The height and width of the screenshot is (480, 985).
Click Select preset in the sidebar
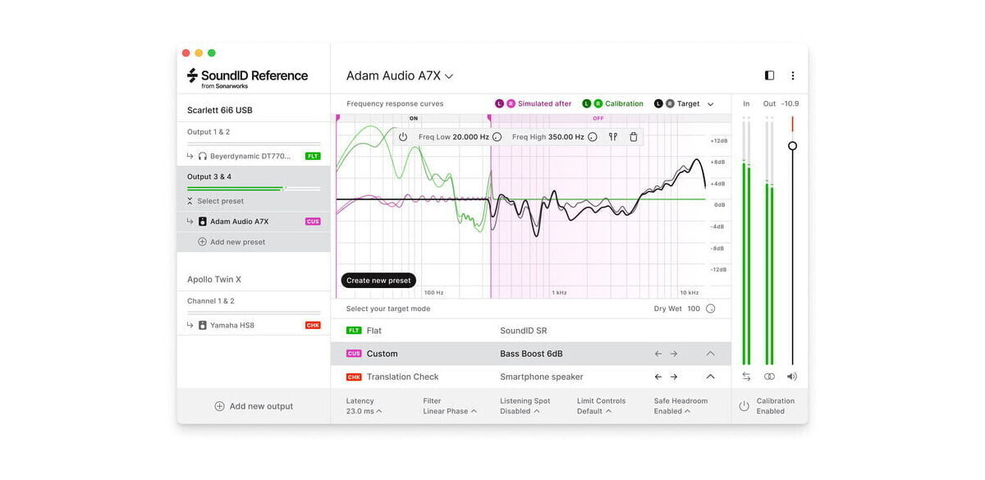(x=214, y=201)
